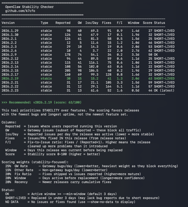Click the green score 63 in row 2026.2.19
Screen dimensions: 188x207
pyautogui.click(x=150, y=78)
